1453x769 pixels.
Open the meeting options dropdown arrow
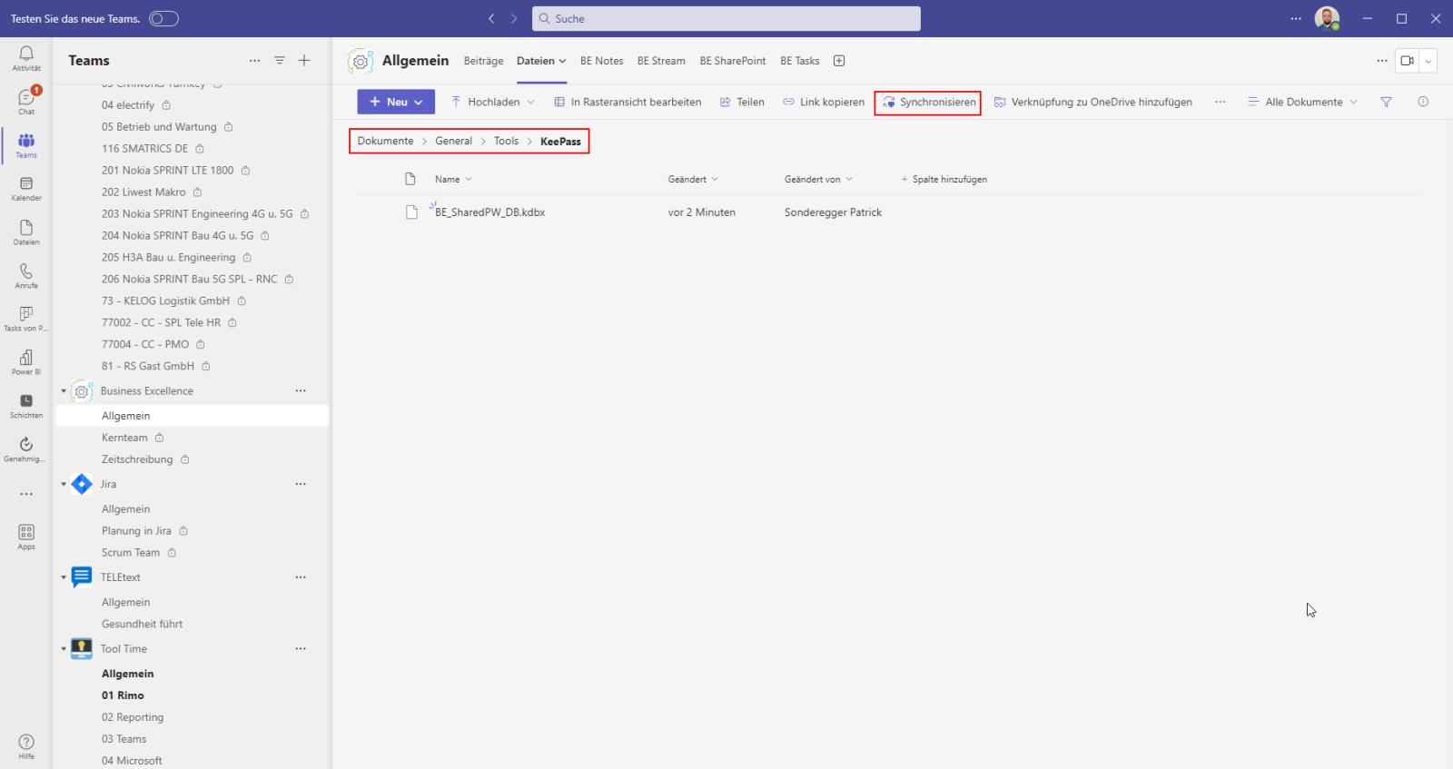(1428, 61)
